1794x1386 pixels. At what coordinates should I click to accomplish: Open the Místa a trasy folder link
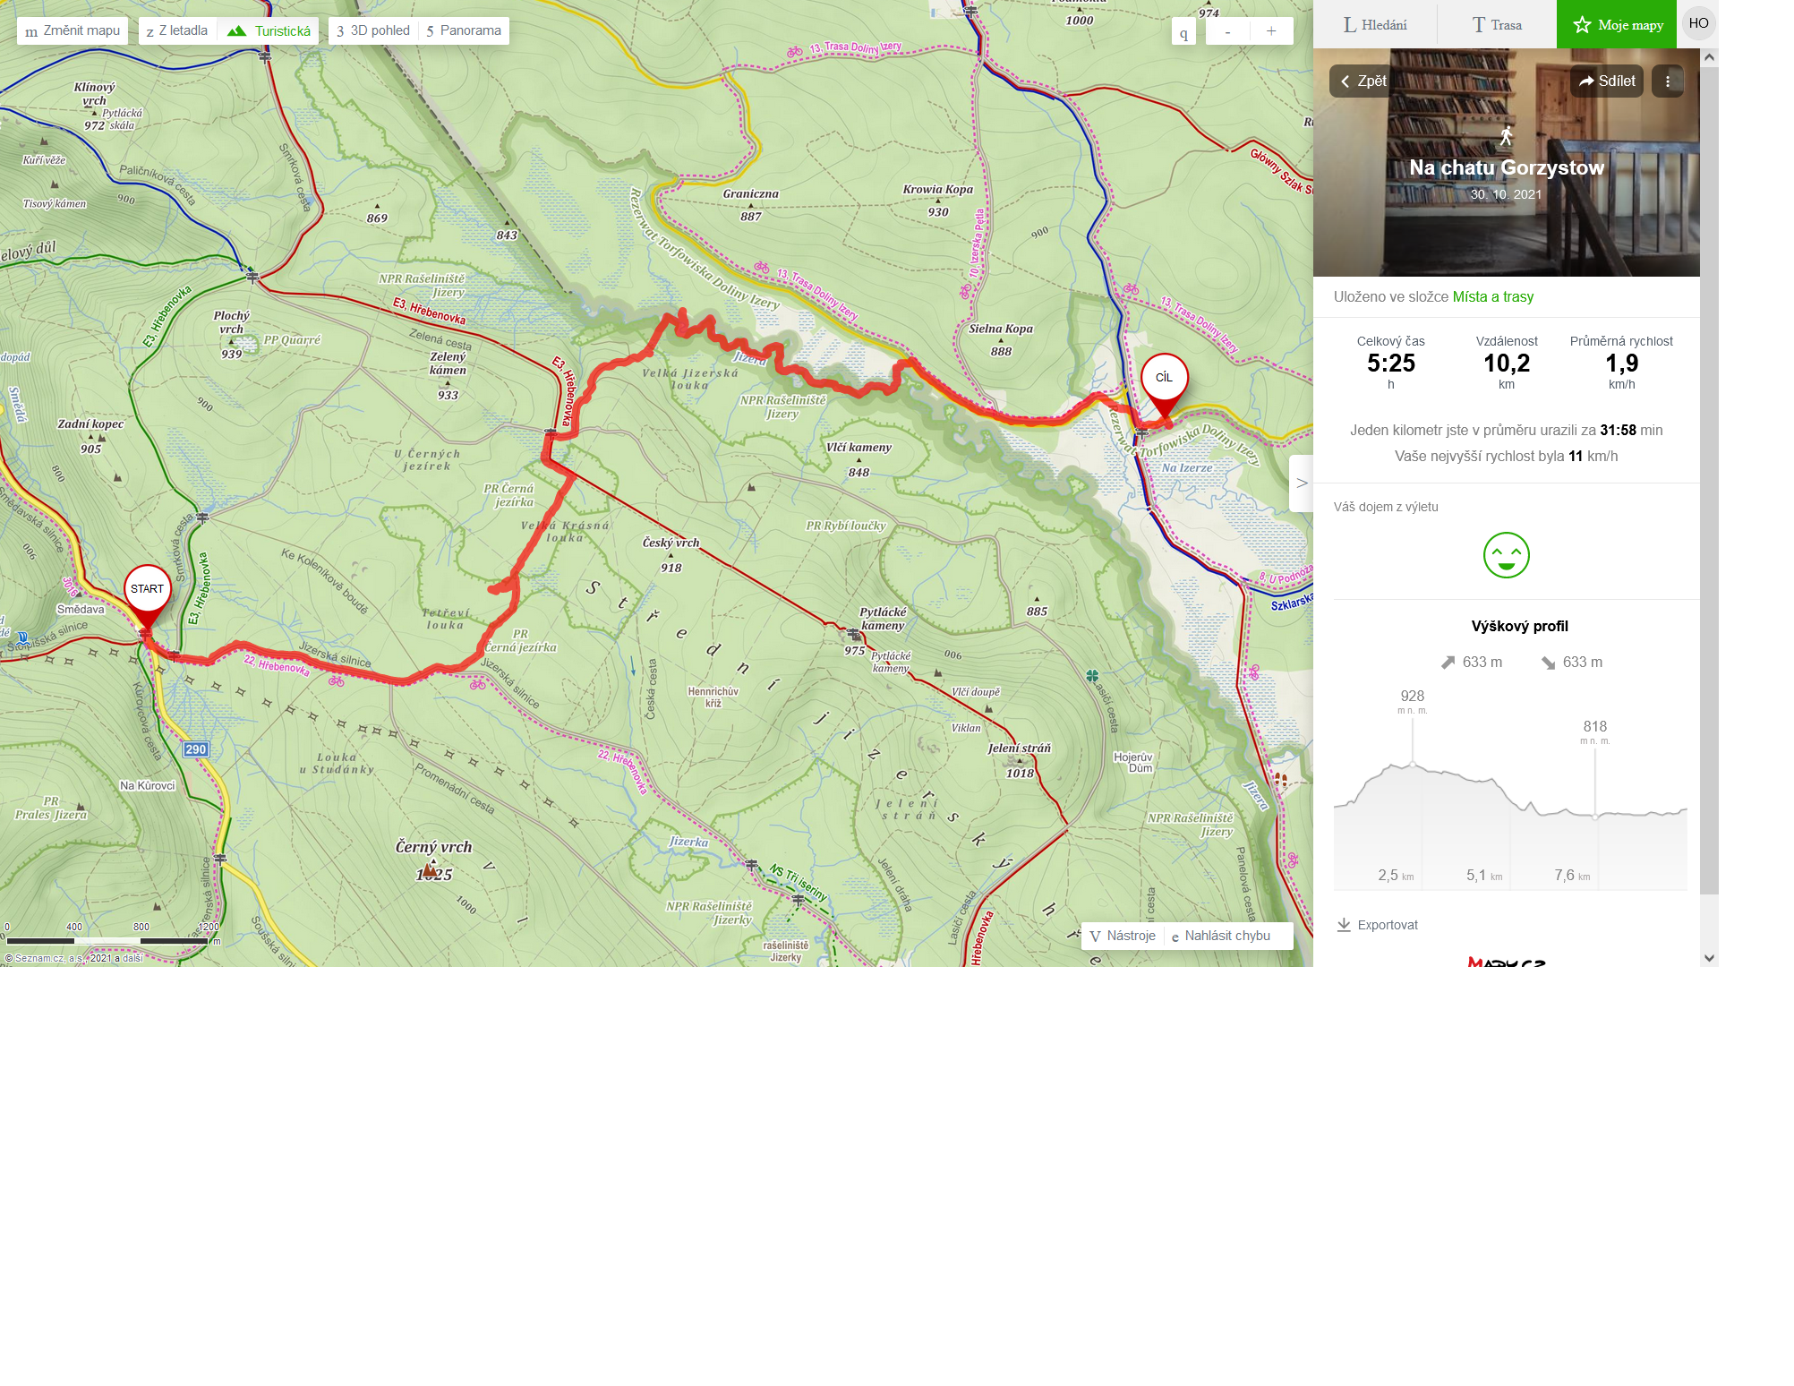pos(1492,296)
